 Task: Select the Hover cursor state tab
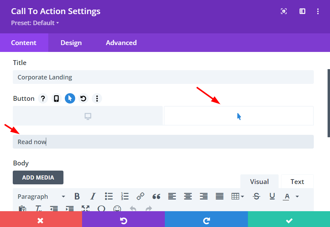pos(239,116)
